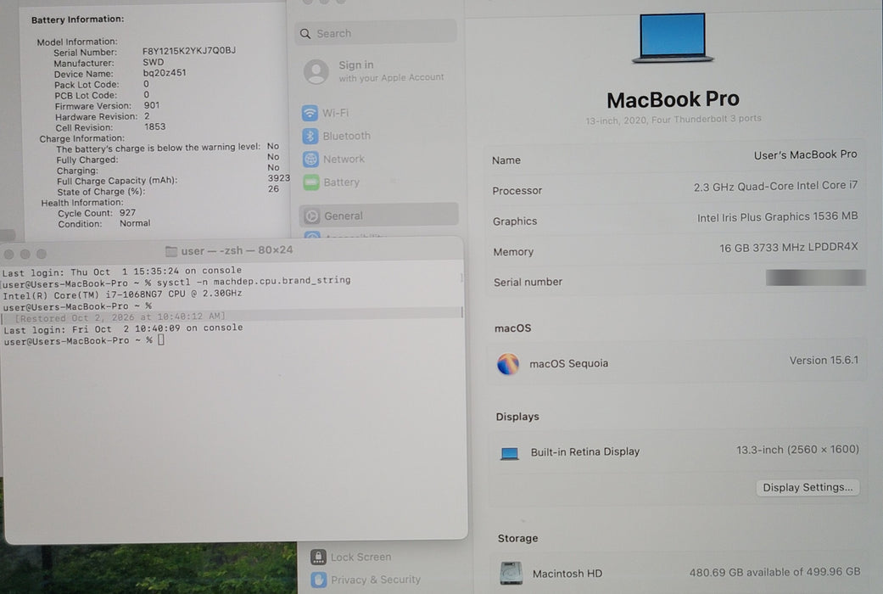Click the search magnifier icon in System Settings

point(305,34)
